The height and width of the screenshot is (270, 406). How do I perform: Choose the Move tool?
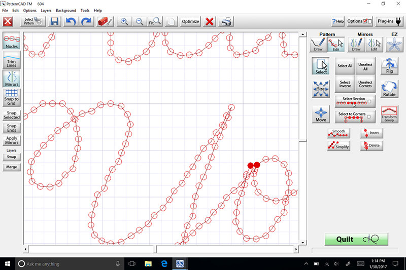(x=321, y=114)
